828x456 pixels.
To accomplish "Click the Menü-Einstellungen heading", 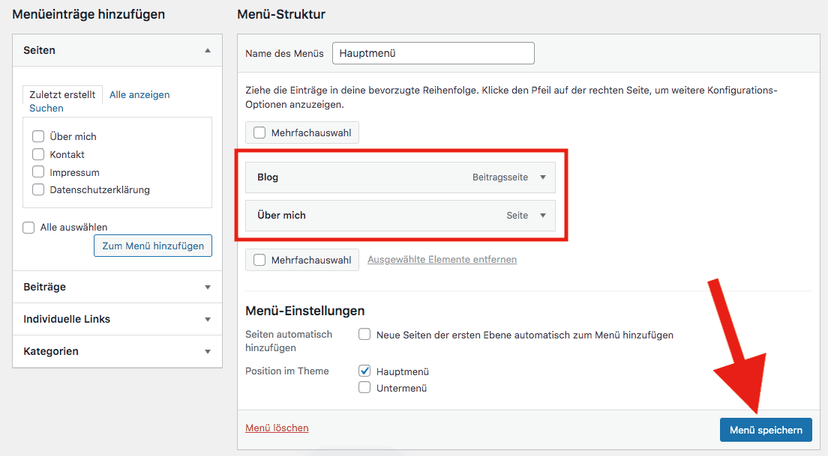I will [x=304, y=311].
